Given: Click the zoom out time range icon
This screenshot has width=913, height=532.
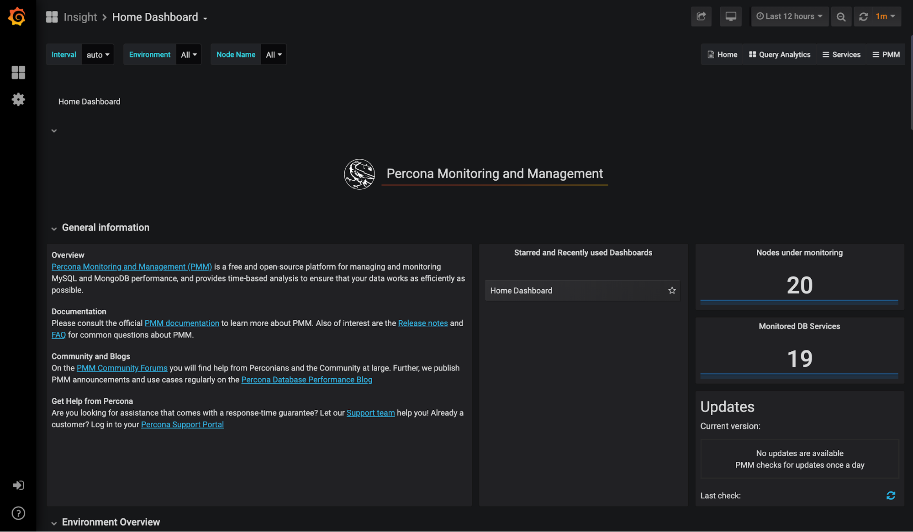Looking at the screenshot, I should tap(841, 17).
